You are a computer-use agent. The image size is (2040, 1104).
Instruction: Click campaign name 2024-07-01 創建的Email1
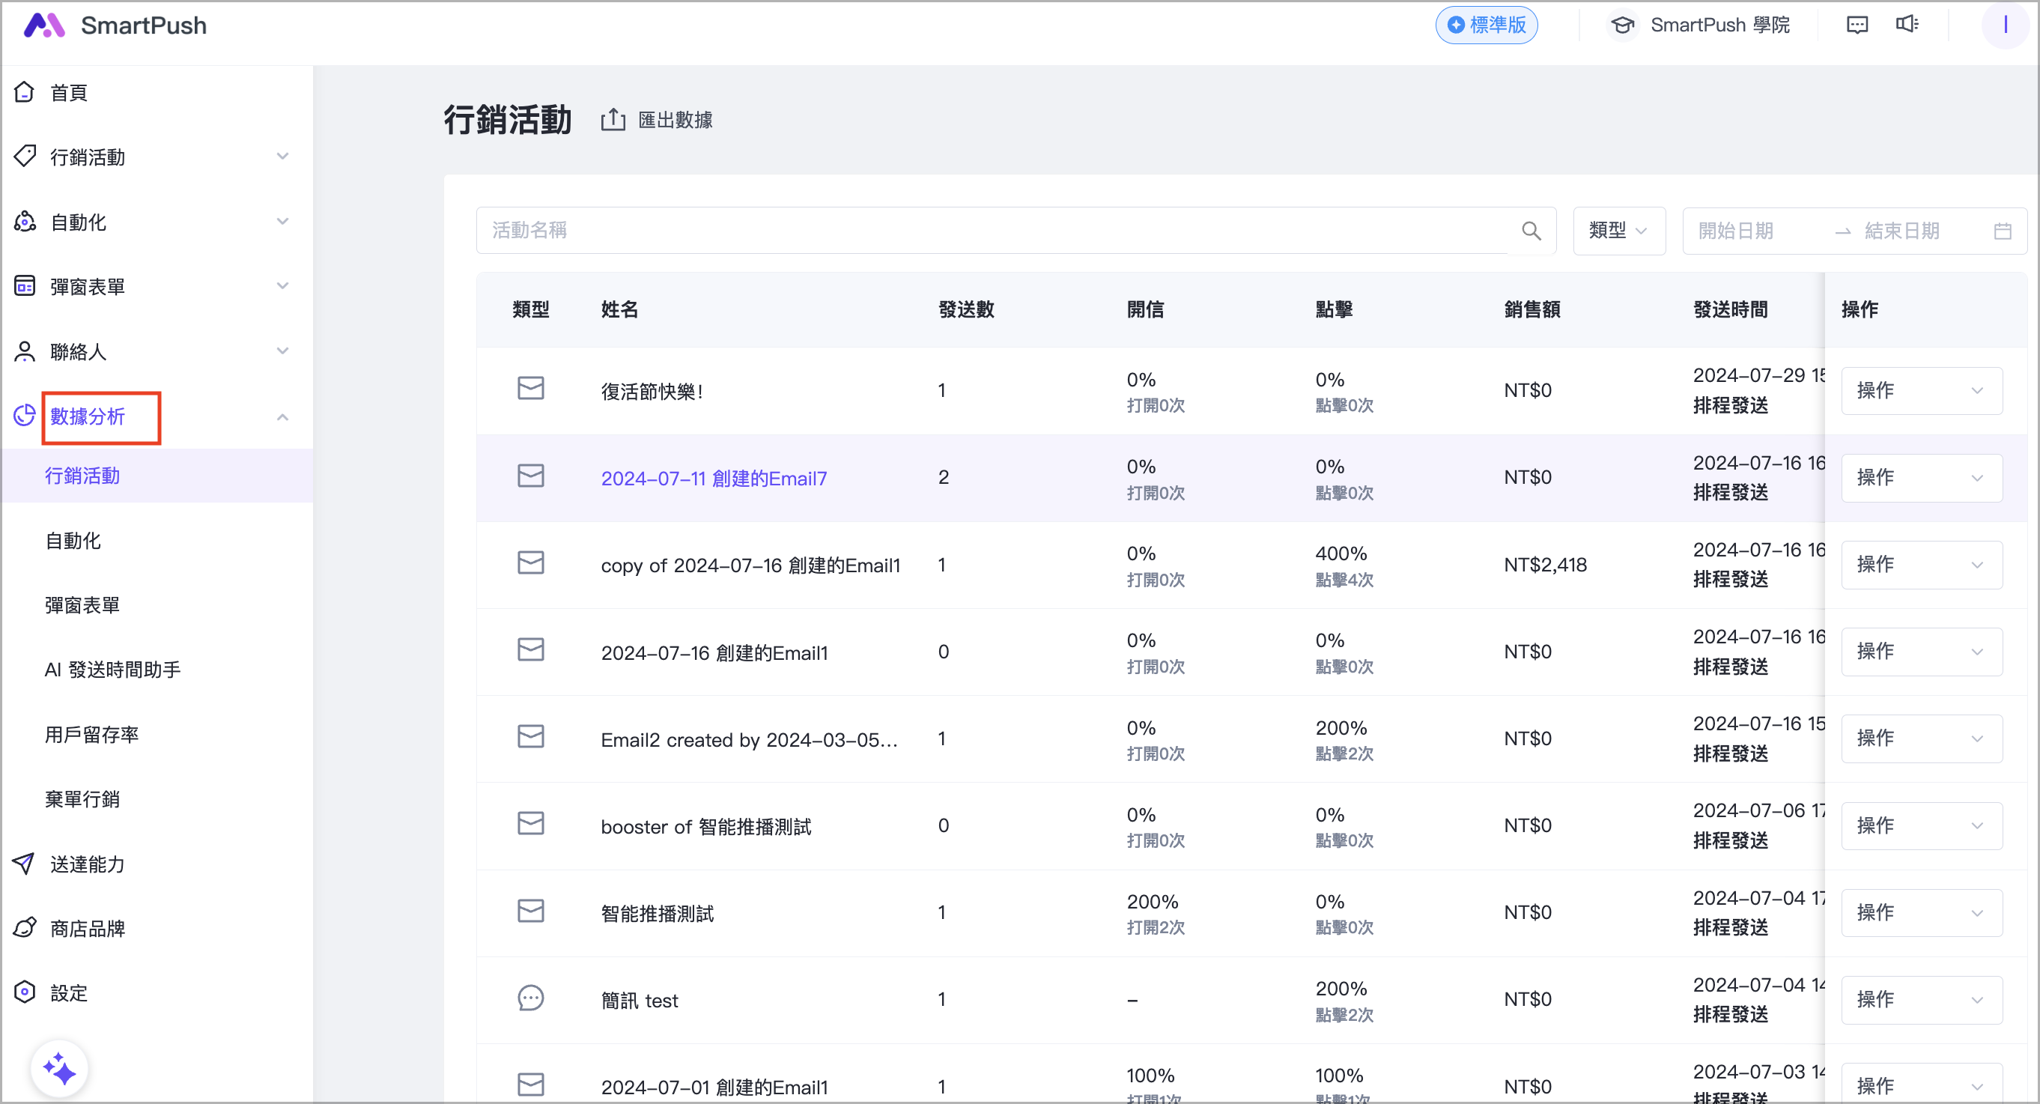(x=714, y=1088)
